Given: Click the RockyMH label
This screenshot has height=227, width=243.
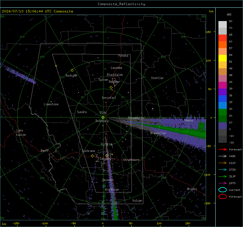Looking at the screenshot, I should [71, 76].
